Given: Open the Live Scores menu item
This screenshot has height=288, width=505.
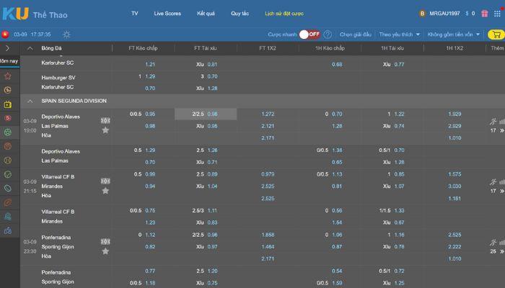Looking at the screenshot, I should (x=167, y=13).
